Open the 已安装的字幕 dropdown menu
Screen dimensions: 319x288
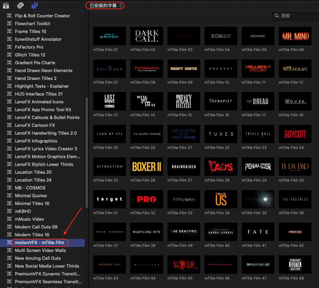click(105, 5)
